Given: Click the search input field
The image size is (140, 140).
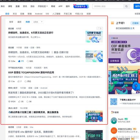Looking at the screenshot, I should pyautogui.click(x=108, y=6).
